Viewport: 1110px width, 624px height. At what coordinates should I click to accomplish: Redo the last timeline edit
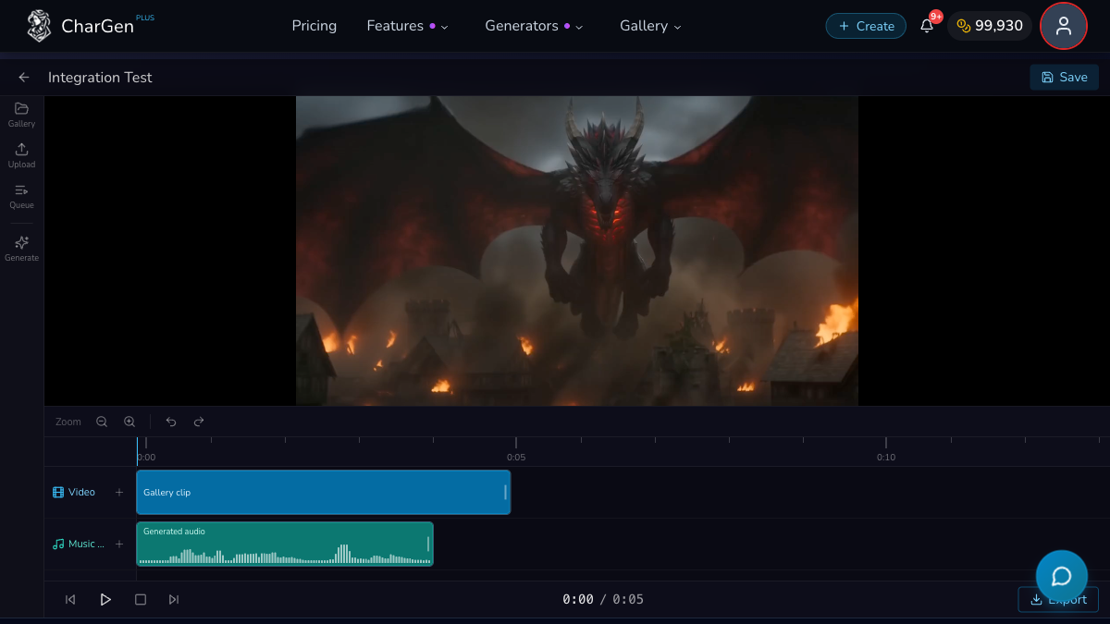click(x=198, y=422)
